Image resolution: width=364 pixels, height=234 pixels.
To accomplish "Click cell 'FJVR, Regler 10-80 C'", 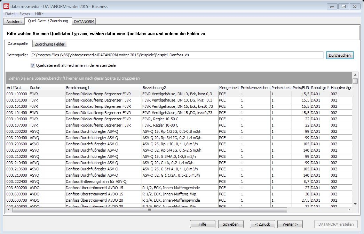I will (180, 125).
